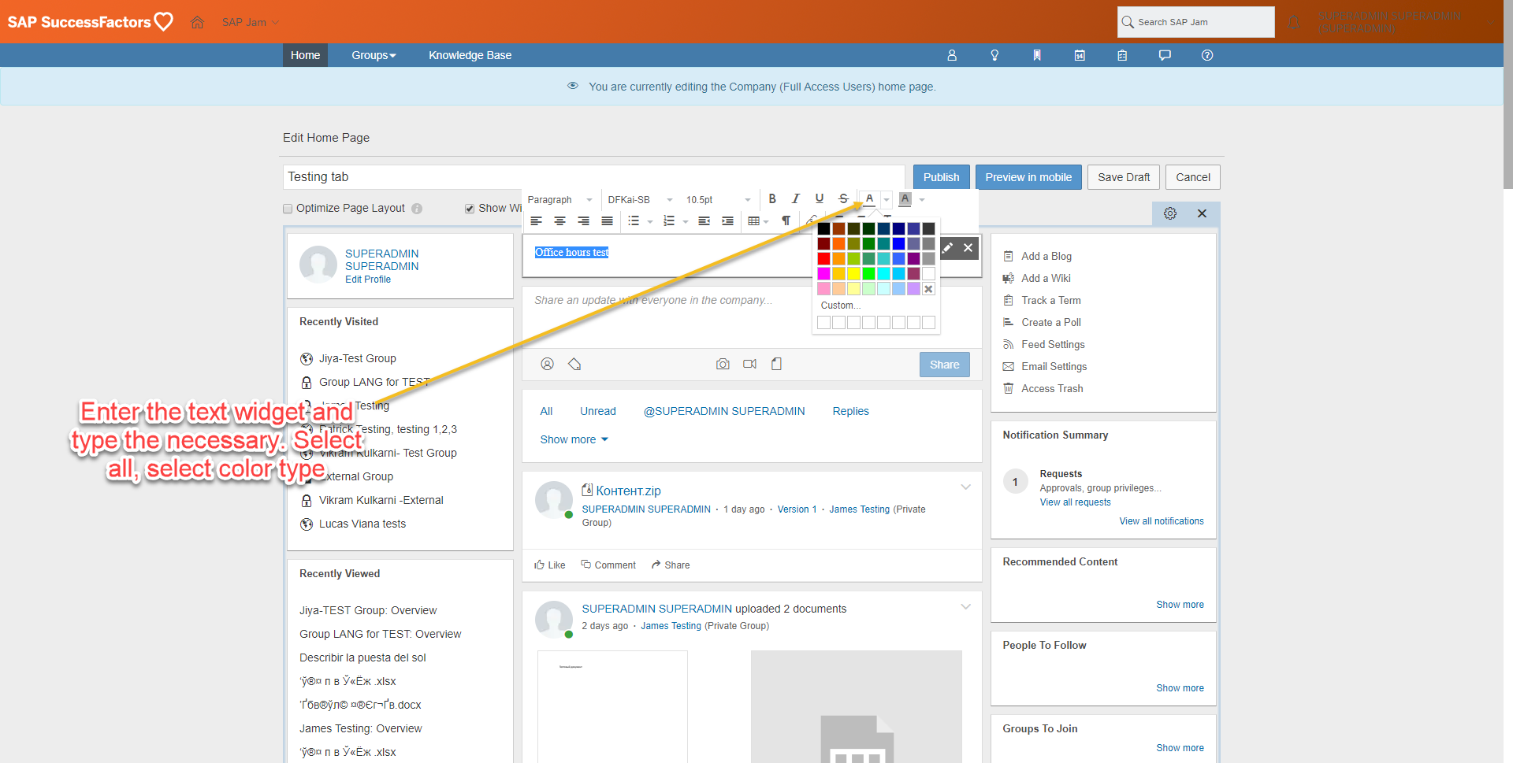Open View all notifications link
Screen dimensions: 1513x763
click(1162, 521)
